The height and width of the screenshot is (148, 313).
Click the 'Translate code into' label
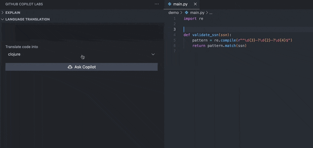pyautogui.click(x=22, y=47)
